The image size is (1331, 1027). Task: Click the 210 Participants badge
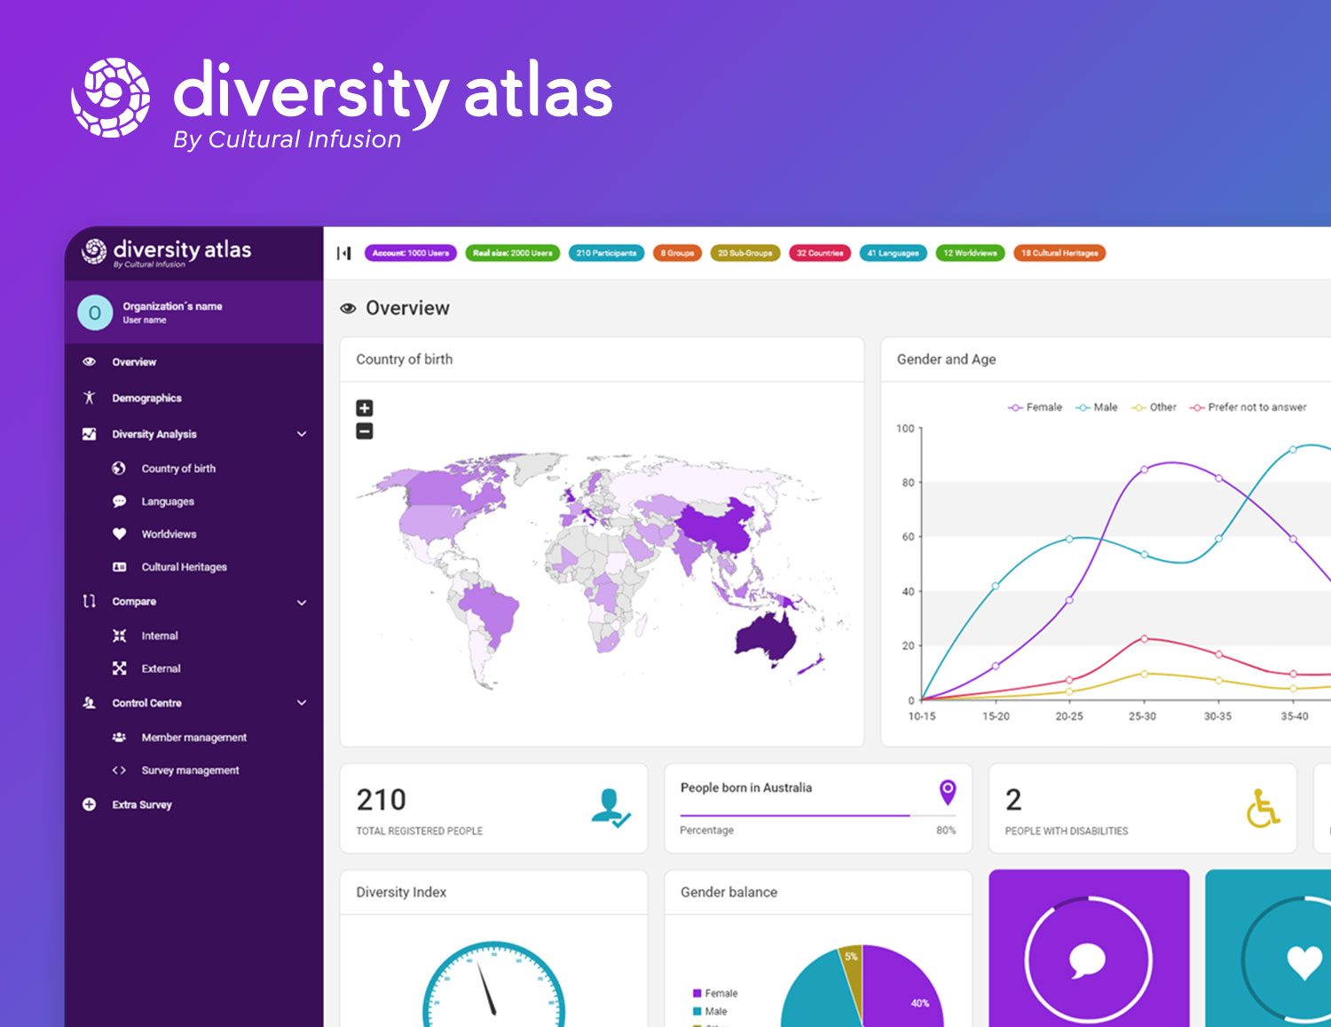point(606,253)
